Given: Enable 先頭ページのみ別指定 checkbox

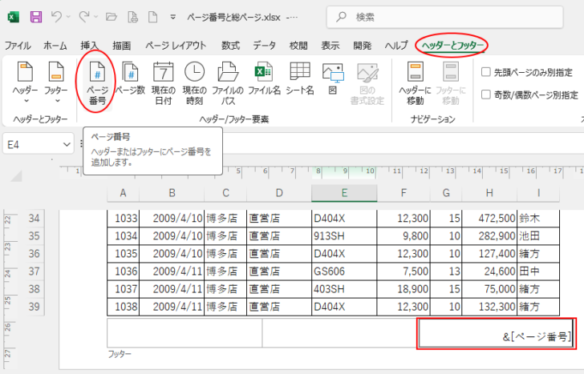Looking at the screenshot, I should pos(485,72).
